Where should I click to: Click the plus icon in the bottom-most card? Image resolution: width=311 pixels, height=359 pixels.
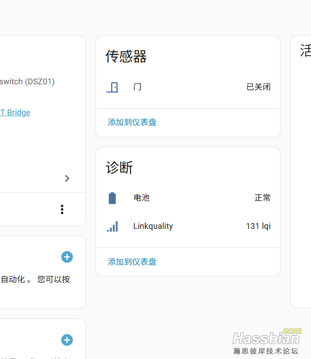[67, 340]
